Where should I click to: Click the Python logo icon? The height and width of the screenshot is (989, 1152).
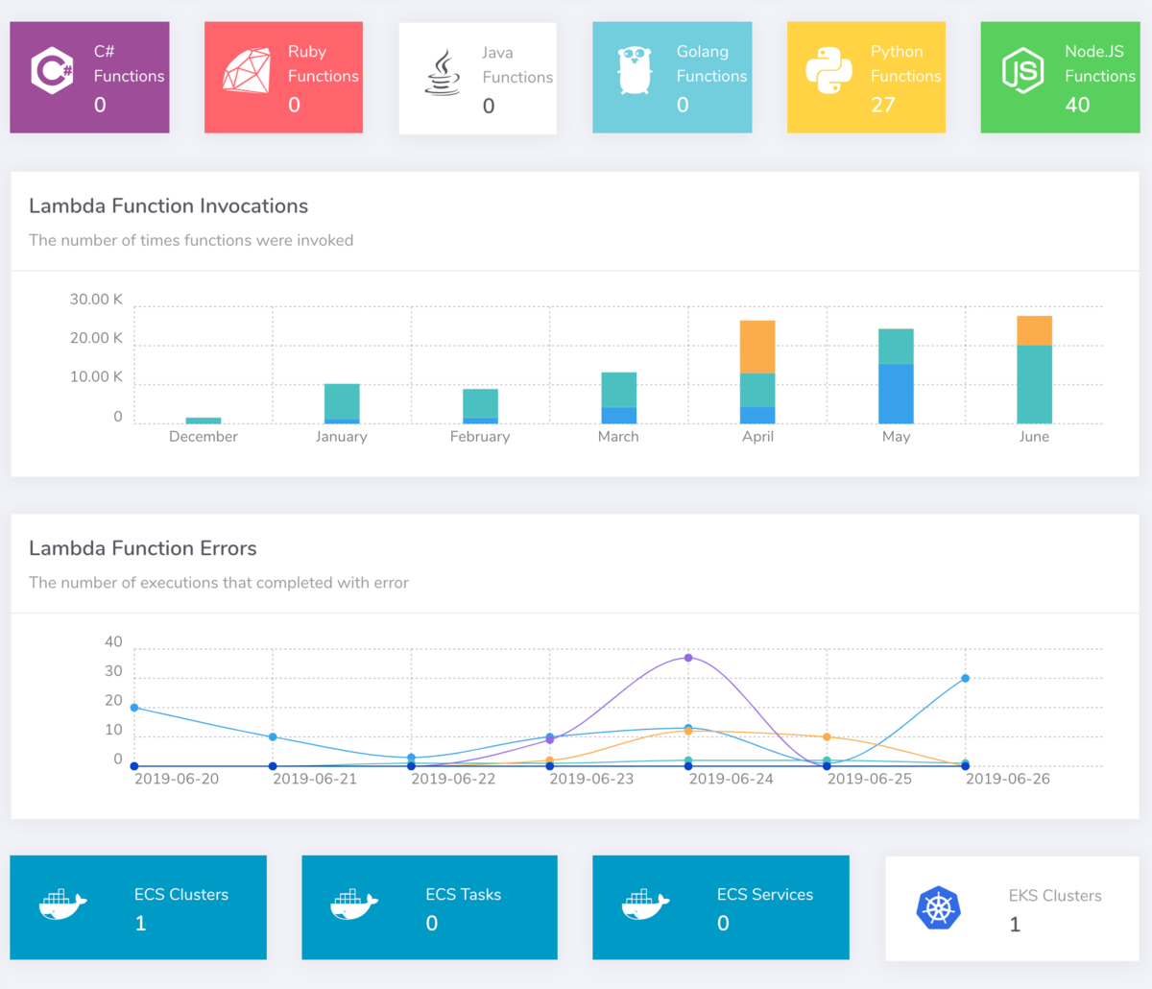[x=828, y=71]
